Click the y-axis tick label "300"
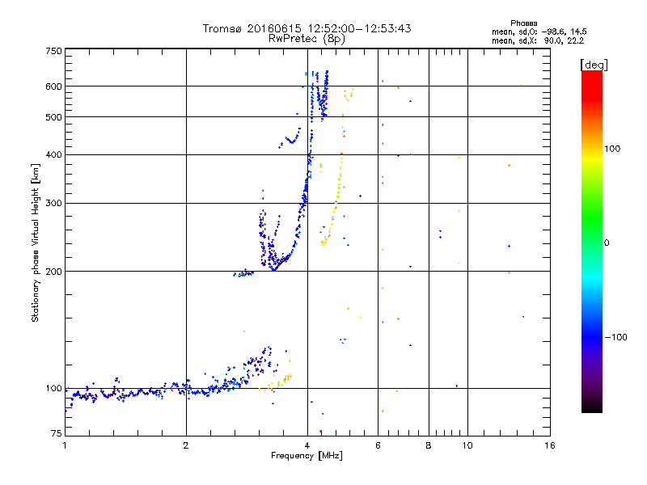Viewport: 647px width, 485px height. tap(53, 204)
